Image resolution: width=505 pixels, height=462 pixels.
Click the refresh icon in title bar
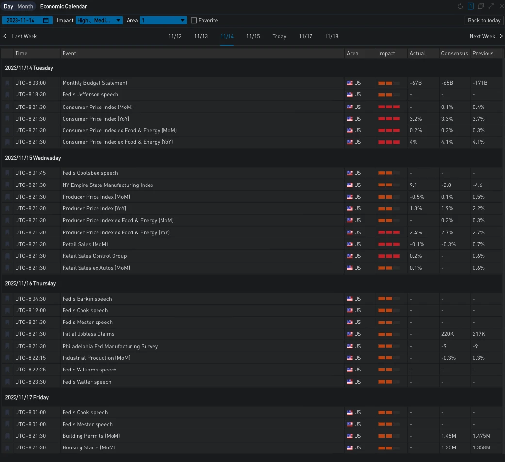coord(460,6)
